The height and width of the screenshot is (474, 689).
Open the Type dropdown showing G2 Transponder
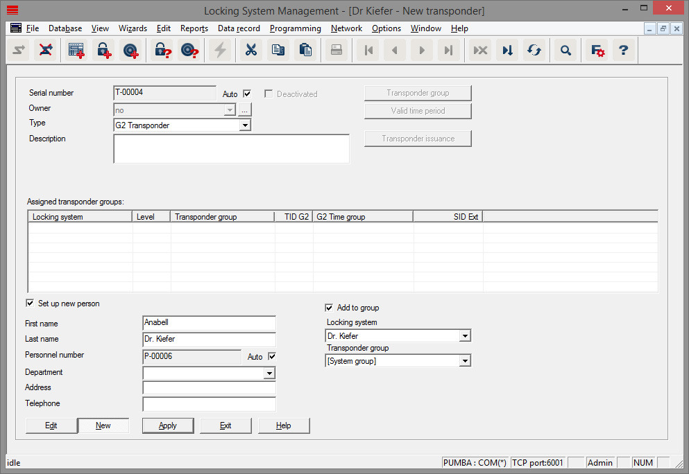[246, 124]
